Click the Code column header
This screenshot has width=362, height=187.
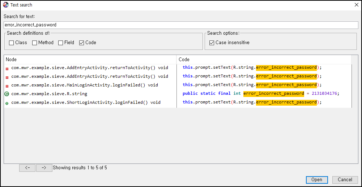264,59
